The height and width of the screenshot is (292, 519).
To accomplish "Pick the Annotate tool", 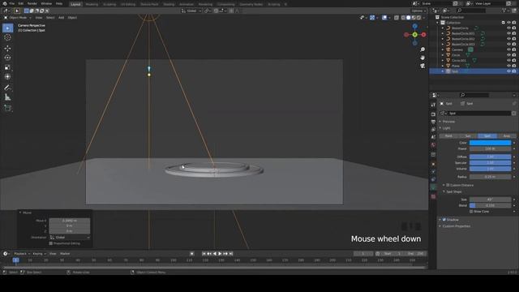I will click(x=7, y=88).
